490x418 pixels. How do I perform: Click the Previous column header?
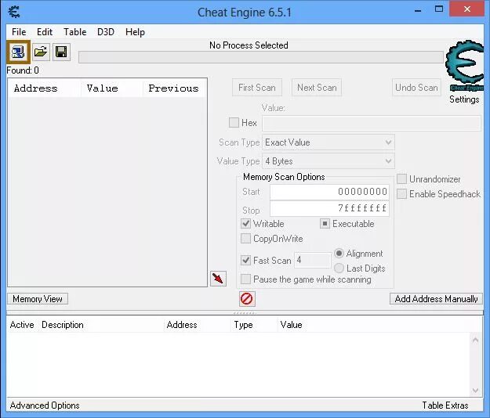pos(174,88)
